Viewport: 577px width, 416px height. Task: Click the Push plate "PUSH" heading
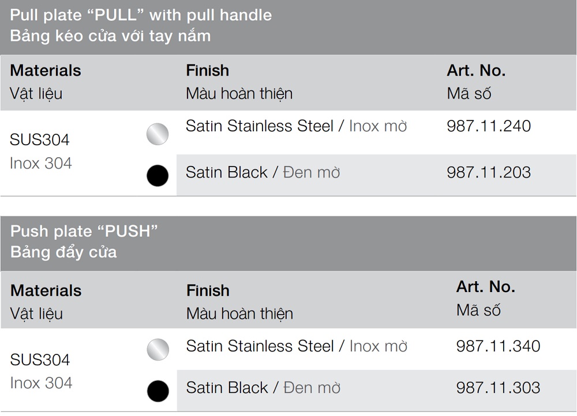84,232
